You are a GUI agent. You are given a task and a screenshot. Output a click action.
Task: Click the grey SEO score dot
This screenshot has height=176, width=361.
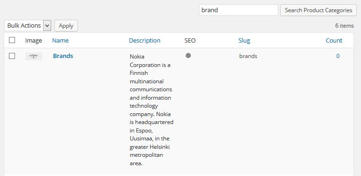[x=188, y=55]
